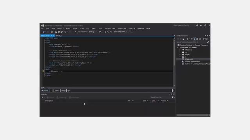Click the Search Error List field
This screenshot has height=140, width=250.
point(161,97)
